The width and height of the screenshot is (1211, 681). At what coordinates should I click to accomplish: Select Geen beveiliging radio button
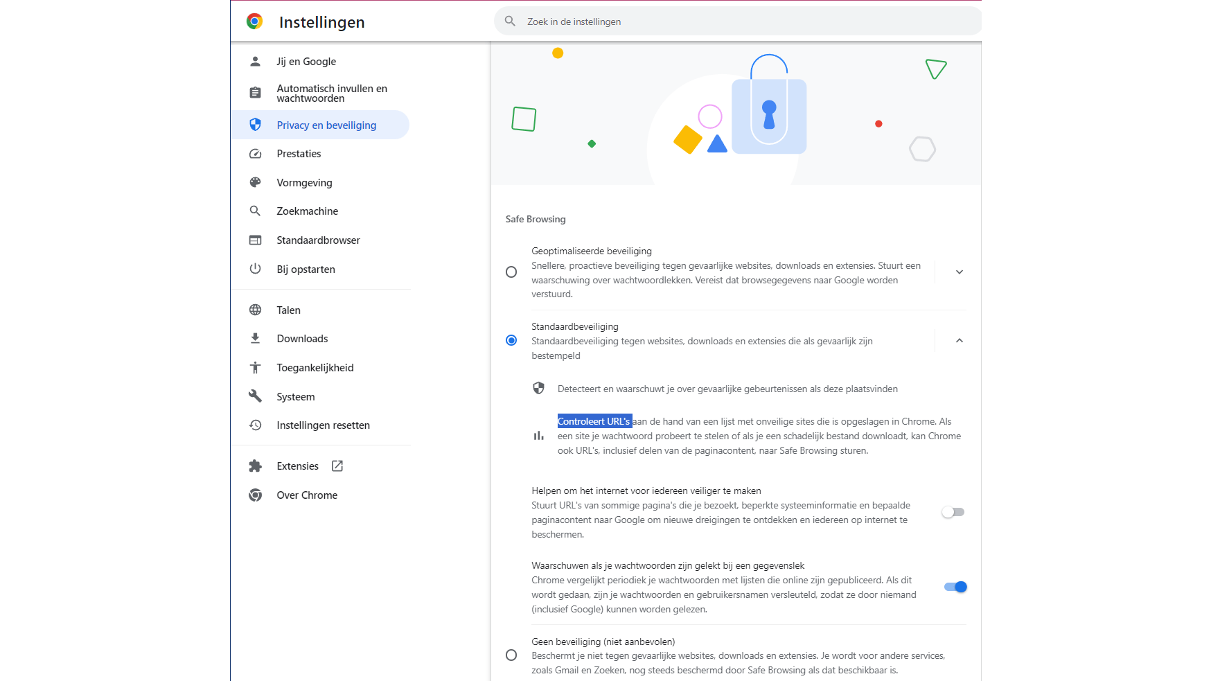click(511, 655)
